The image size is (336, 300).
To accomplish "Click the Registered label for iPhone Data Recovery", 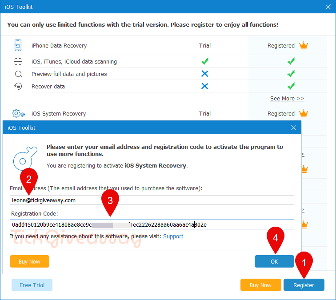I will point(281,46).
